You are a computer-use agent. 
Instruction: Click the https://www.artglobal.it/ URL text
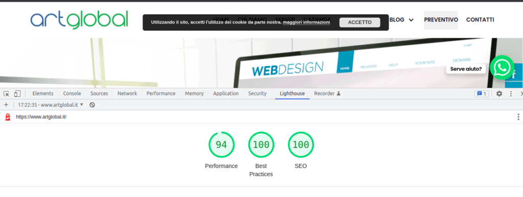pos(41,117)
